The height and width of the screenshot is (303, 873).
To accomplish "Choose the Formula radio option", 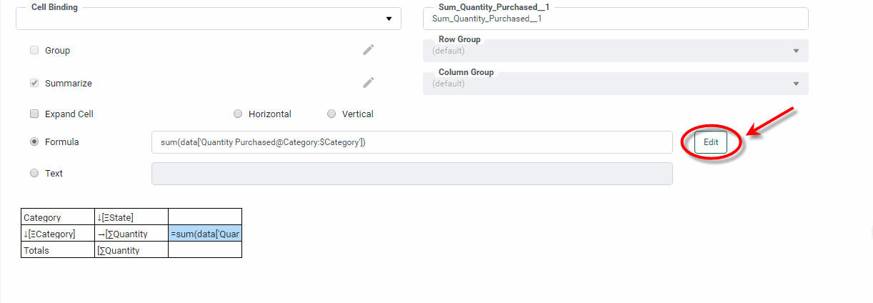I will click(34, 142).
